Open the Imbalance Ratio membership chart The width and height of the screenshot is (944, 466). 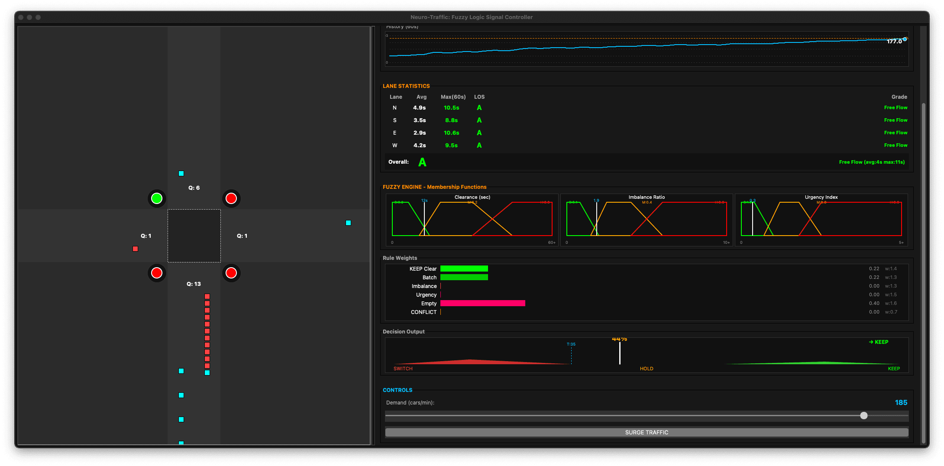tap(647, 220)
